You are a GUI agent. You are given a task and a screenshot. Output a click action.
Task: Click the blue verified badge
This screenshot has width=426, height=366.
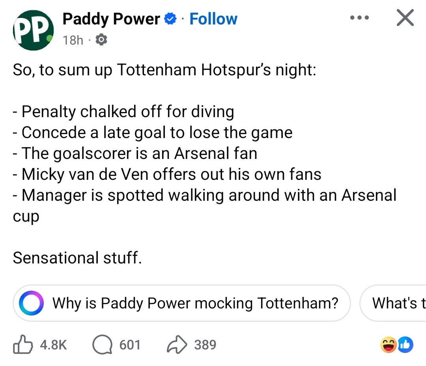pos(170,19)
